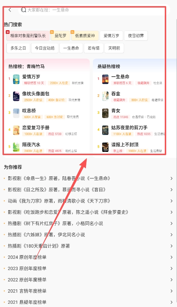The image size is (177, 307).
Task: Open the 热搜榜：青梅竹马 ranking header
Action: pyautogui.click(x=26, y=66)
